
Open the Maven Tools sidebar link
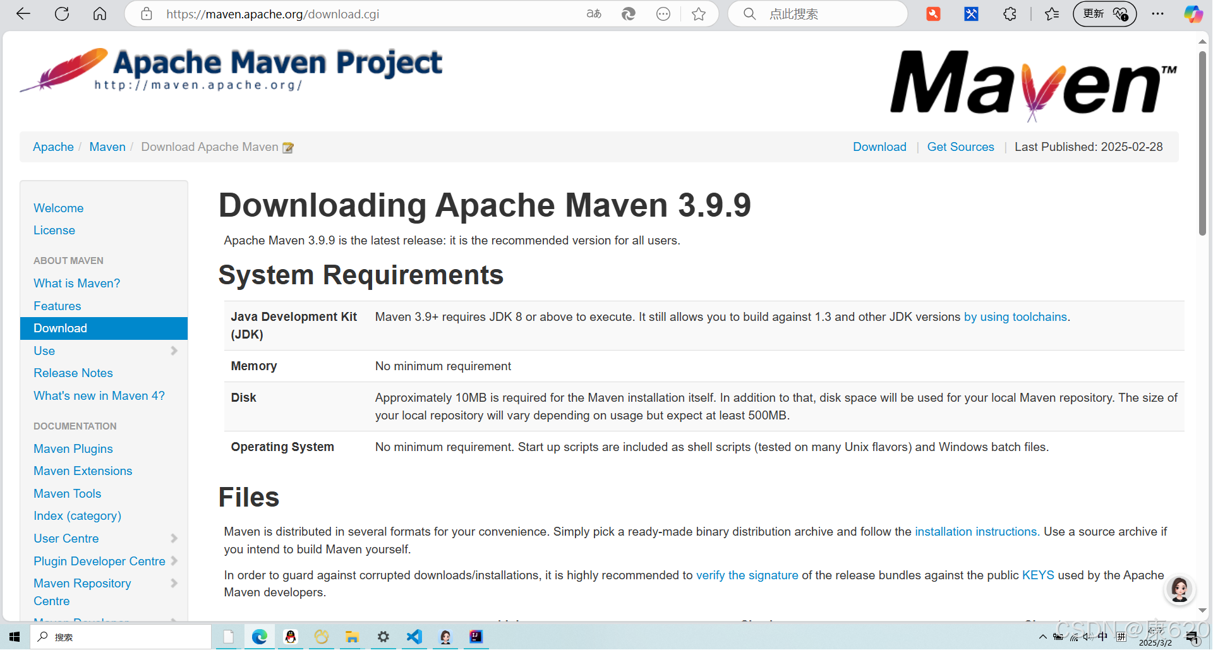pos(68,493)
